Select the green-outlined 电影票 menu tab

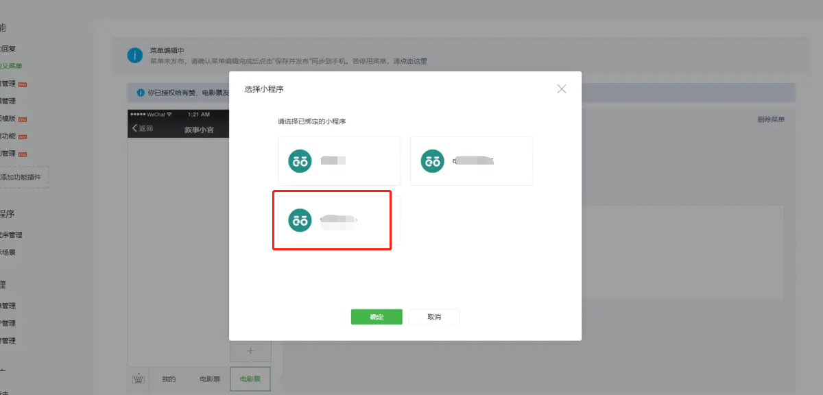(250, 379)
